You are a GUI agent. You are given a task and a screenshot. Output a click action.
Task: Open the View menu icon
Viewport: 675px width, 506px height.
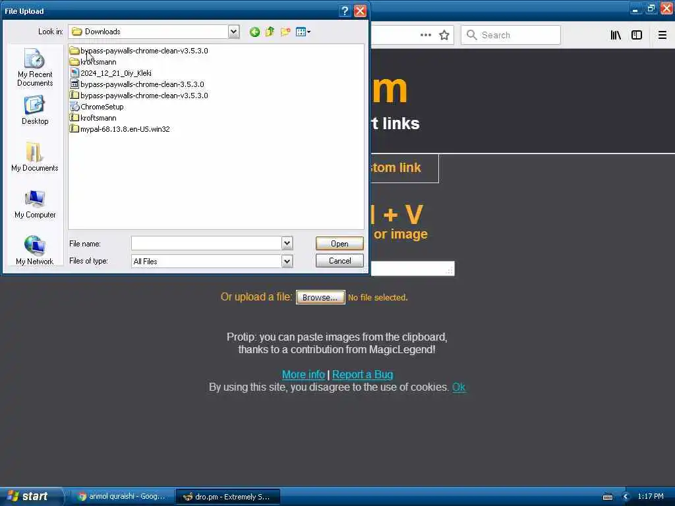coord(303,32)
